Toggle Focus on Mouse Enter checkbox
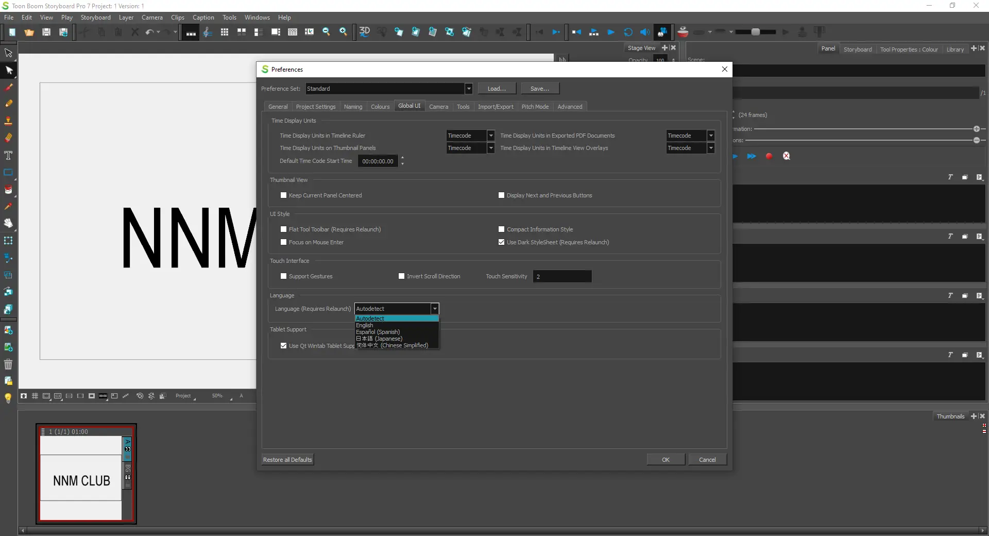This screenshot has width=989, height=536. pos(283,242)
